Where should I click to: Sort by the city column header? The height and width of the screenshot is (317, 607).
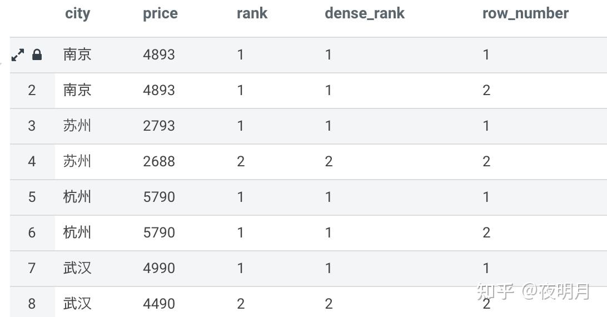[77, 14]
